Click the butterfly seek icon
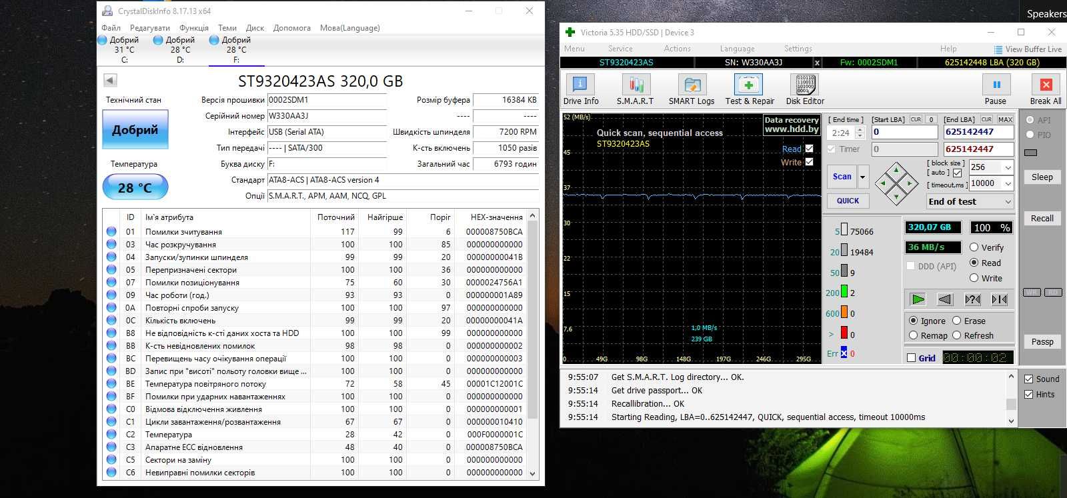Screen dimensions: 1067x498 click(x=999, y=299)
